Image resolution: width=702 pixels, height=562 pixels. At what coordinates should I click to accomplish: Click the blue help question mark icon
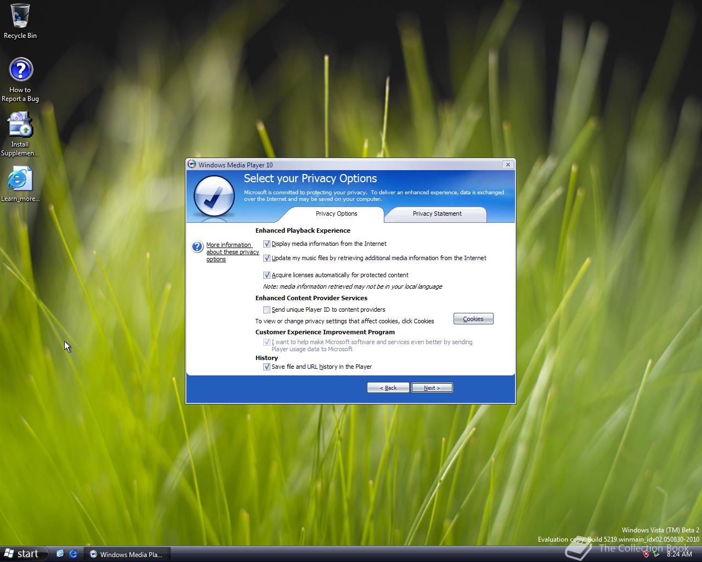coord(197,247)
